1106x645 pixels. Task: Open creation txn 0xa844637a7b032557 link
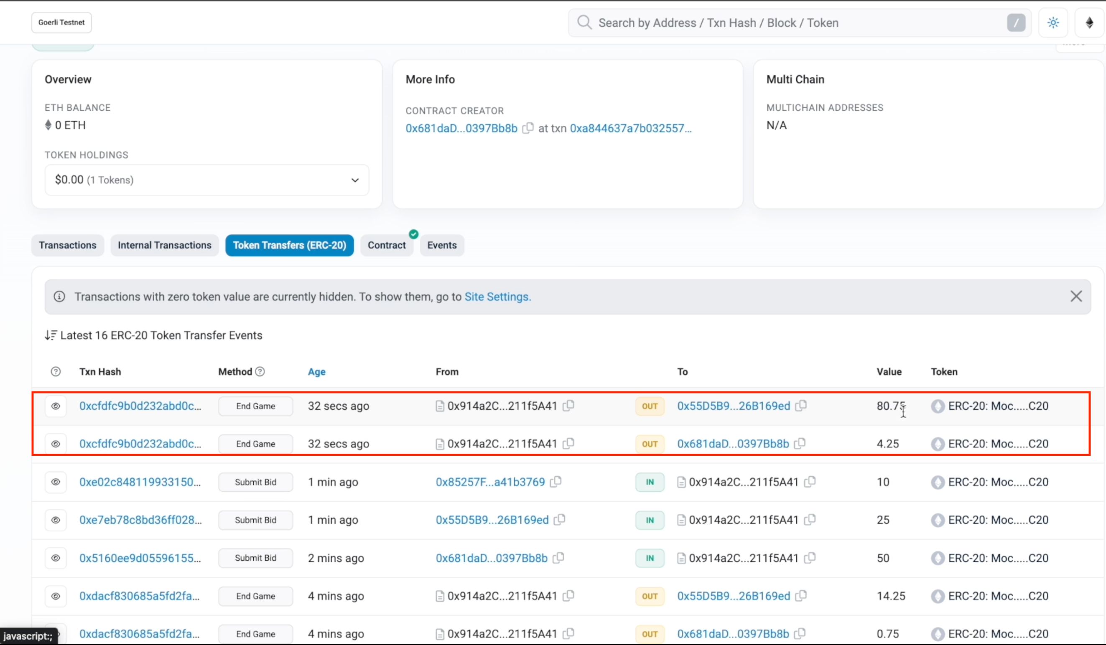point(631,128)
